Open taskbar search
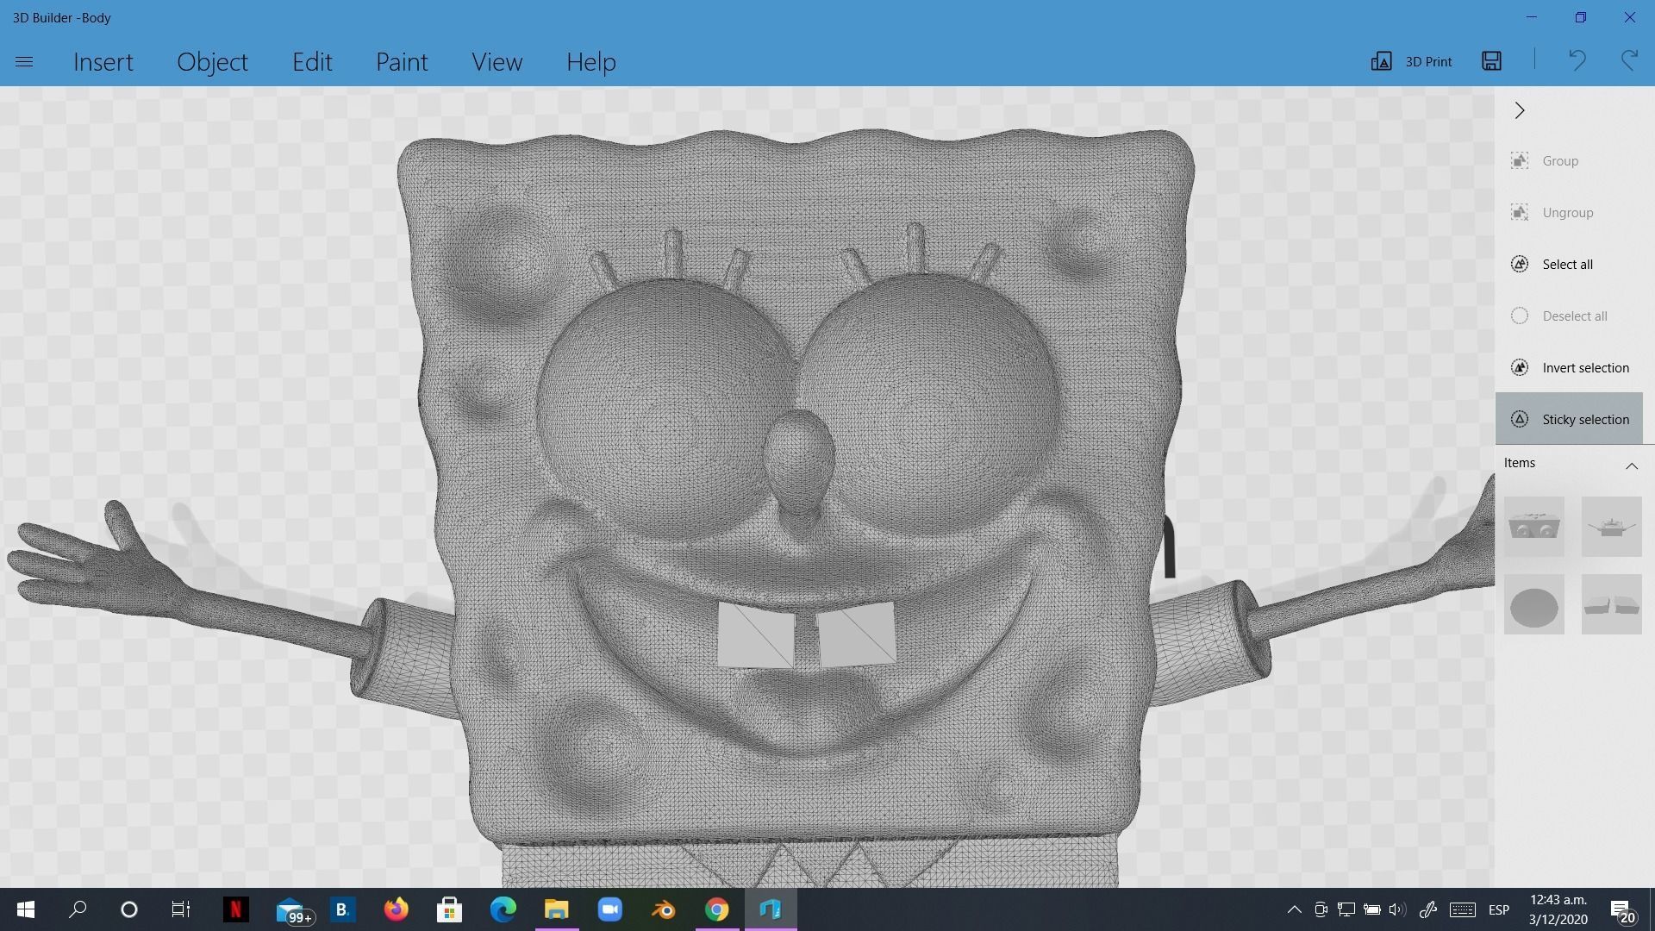This screenshot has height=931, width=1655. click(78, 909)
